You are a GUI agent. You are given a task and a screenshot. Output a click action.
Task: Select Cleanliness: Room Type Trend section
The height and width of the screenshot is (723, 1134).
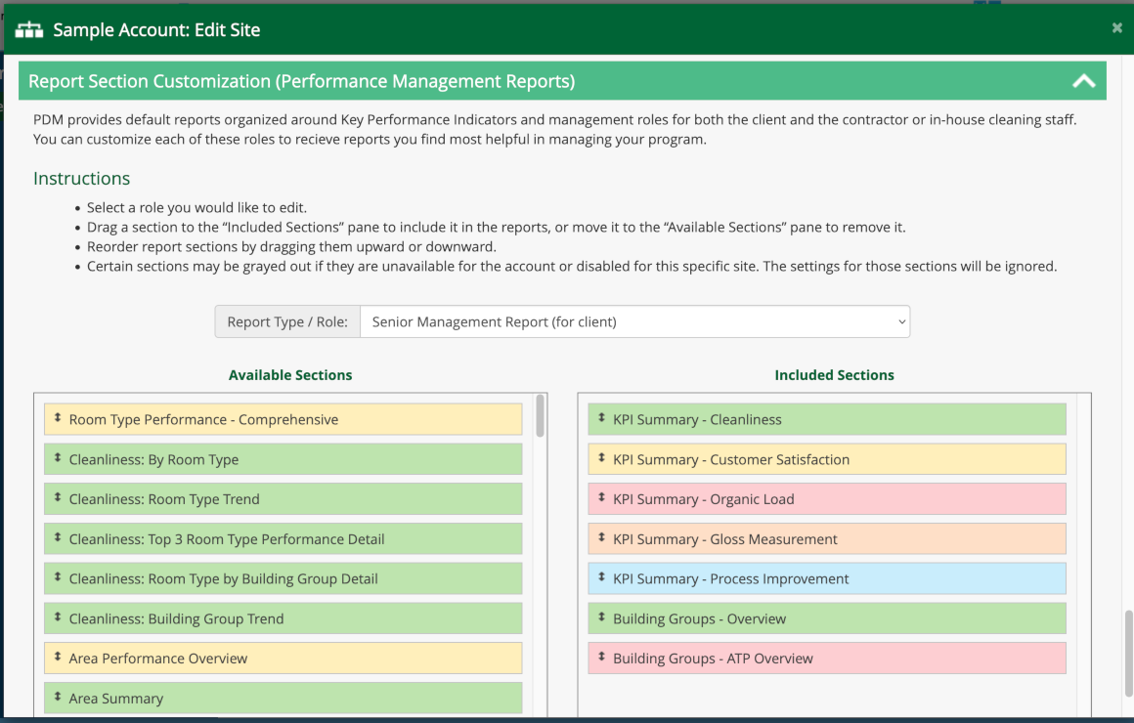coord(283,499)
